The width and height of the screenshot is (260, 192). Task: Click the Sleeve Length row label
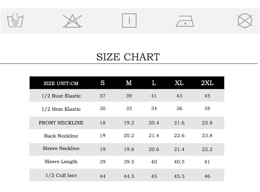(x=61, y=162)
